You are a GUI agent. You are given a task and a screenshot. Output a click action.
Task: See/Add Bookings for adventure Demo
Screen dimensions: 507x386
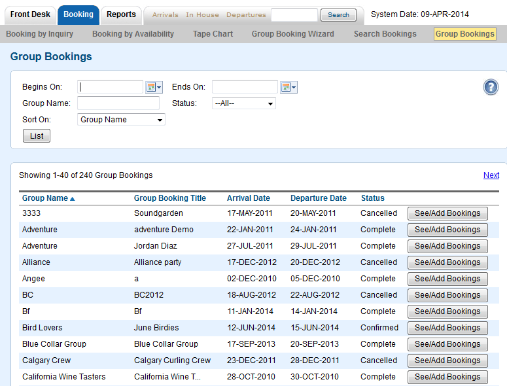tap(447, 230)
